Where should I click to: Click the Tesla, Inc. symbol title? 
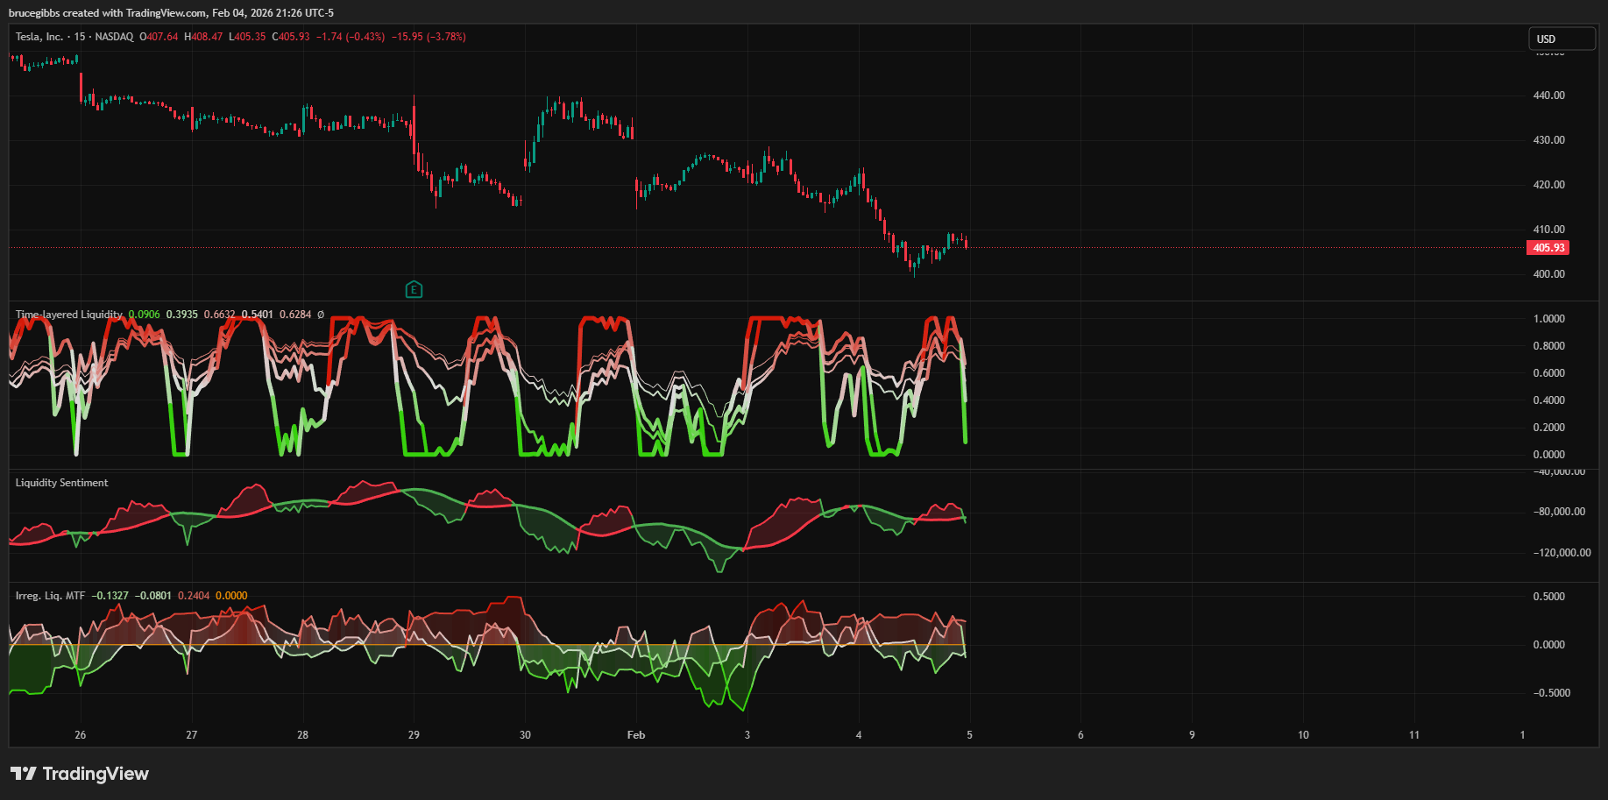coord(39,37)
